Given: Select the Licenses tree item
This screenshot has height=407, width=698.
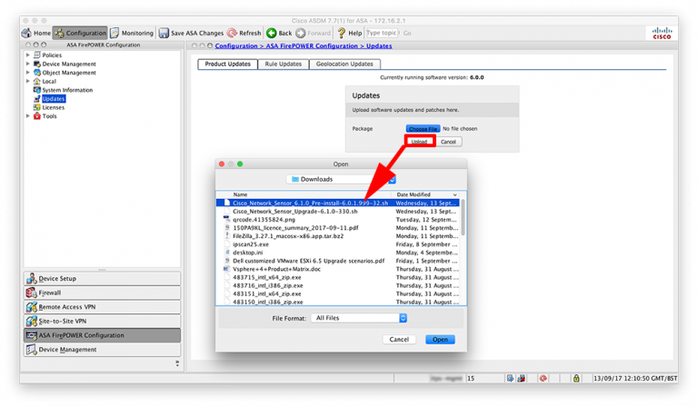Looking at the screenshot, I should (x=53, y=107).
